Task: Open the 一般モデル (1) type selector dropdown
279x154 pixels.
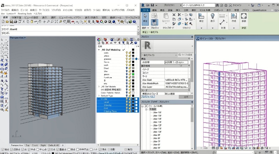Action: [x=176, y=55]
